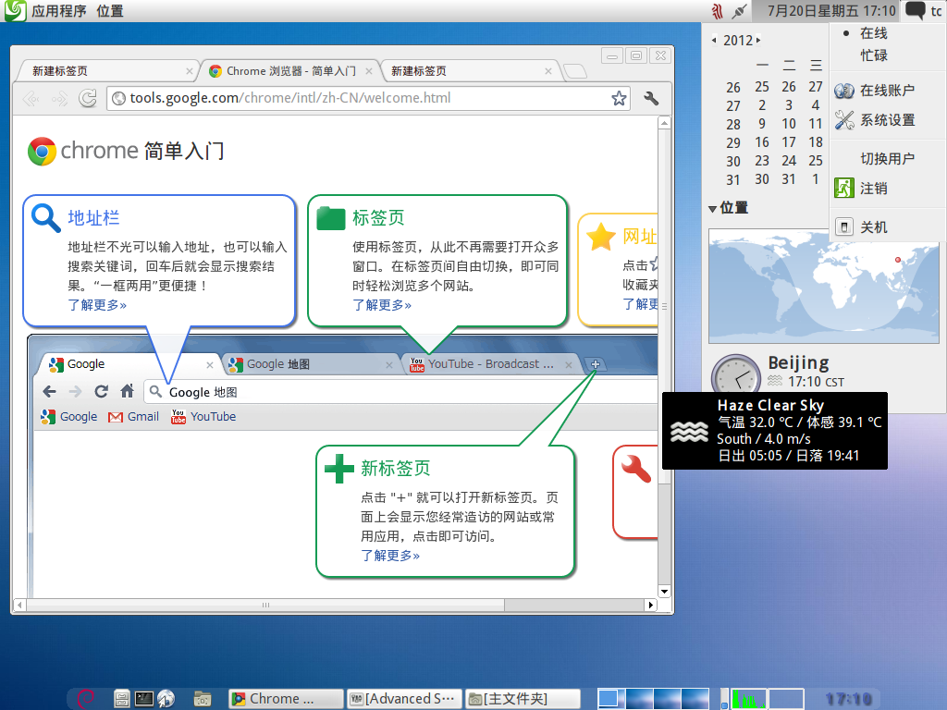Close the rightmost 新建标签页 tab

pos(547,71)
